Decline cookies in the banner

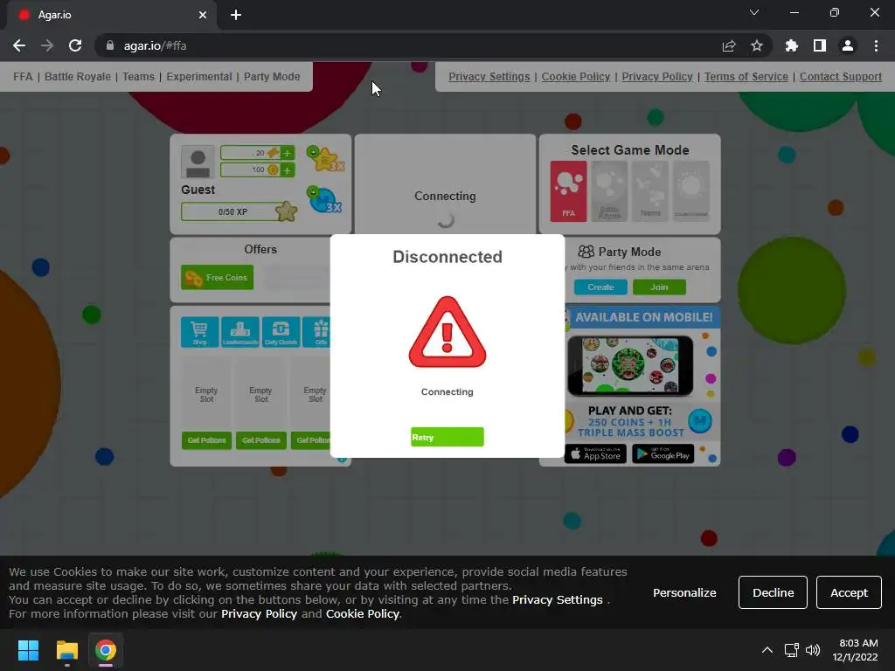coord(773,592)
